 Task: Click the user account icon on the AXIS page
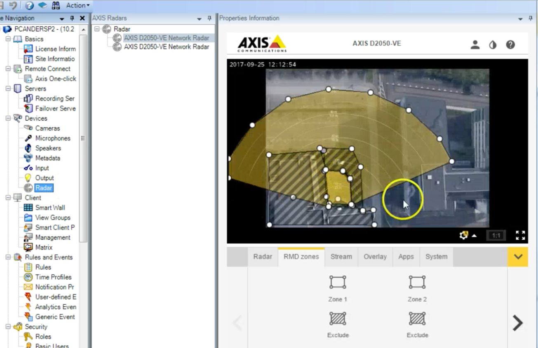pos(475,45)
